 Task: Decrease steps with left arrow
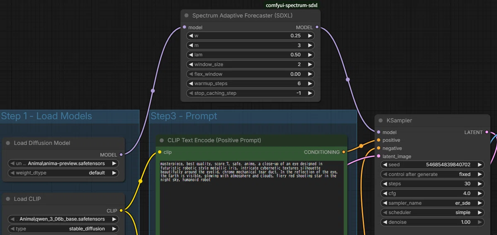[385, 184]
